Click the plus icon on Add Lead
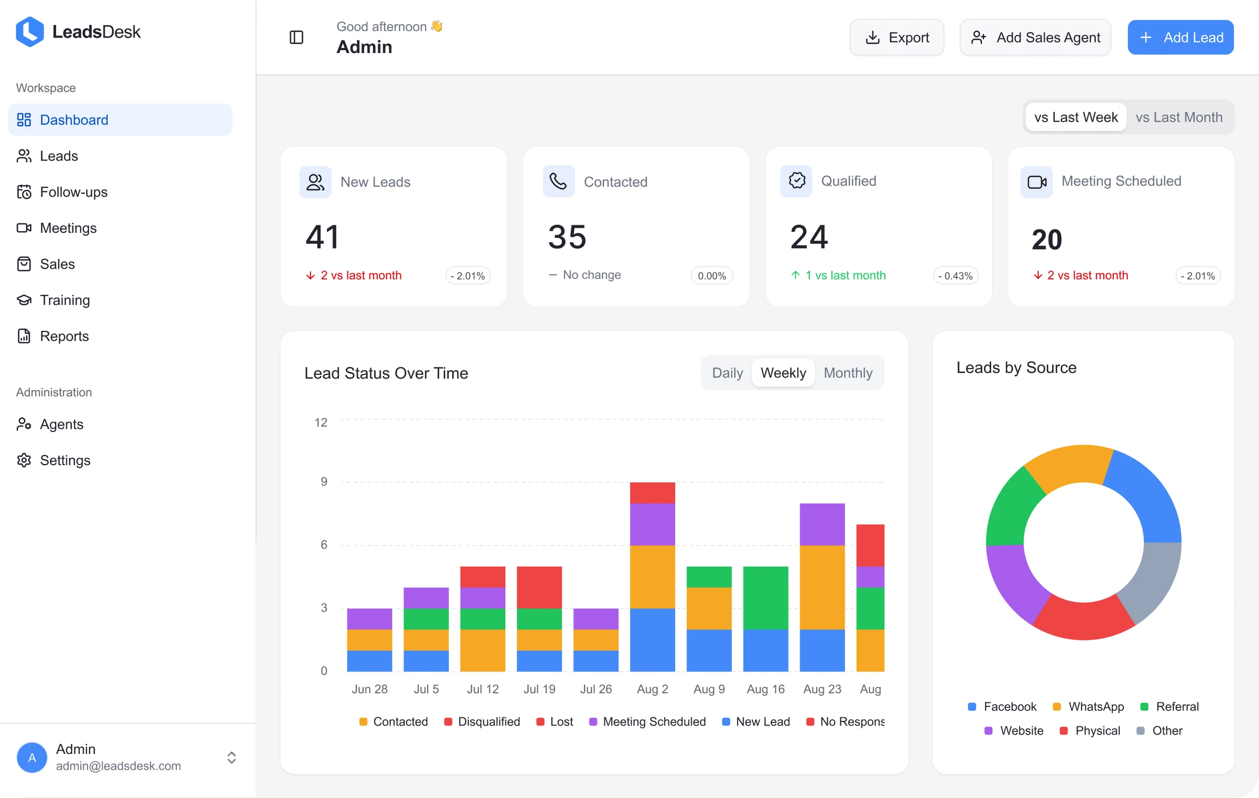This screenshot has width=1259, height=798. (1146, 37)
